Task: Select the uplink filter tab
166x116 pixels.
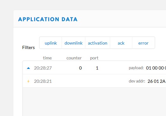Action: pyautogui.click(x=51, y=43)
